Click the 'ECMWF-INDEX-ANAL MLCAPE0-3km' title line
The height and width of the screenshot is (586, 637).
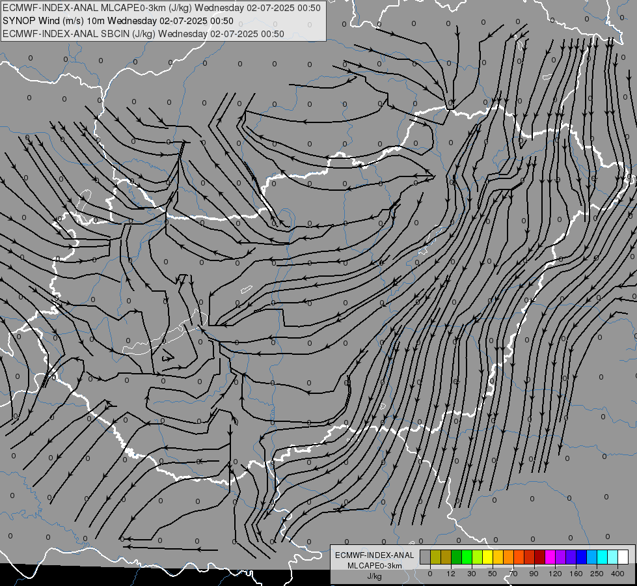pyautogui.click(x=161, y=8)
